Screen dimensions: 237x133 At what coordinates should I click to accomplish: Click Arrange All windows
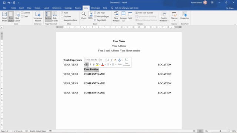click(123, 16)
